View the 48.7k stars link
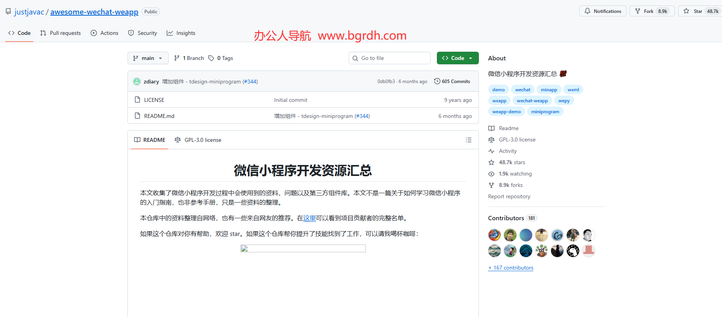Viewport: 722px width, 317px height. pos(507,162)
